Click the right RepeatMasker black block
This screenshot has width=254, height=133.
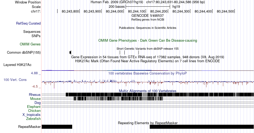pyautogui.click(x=202, y=127)
